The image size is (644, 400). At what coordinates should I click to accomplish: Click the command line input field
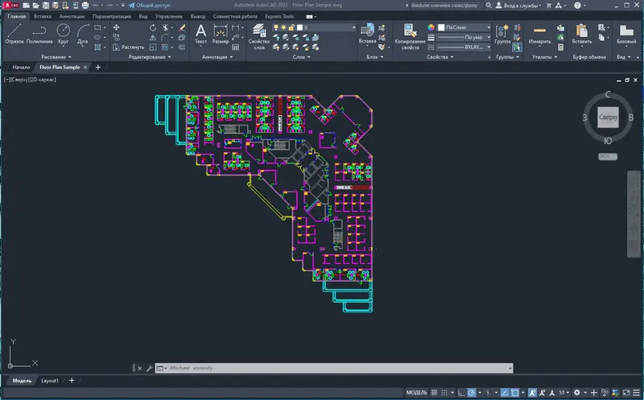click(x=334, y=368)
